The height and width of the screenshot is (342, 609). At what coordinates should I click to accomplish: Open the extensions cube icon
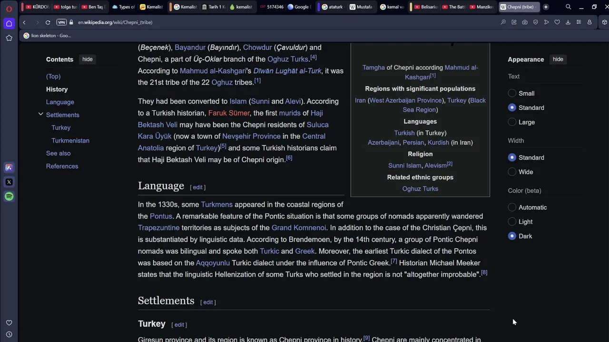[605, 22]
